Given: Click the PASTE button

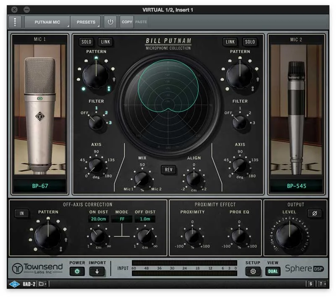Looking at the screenshot, I should point(141,22).
